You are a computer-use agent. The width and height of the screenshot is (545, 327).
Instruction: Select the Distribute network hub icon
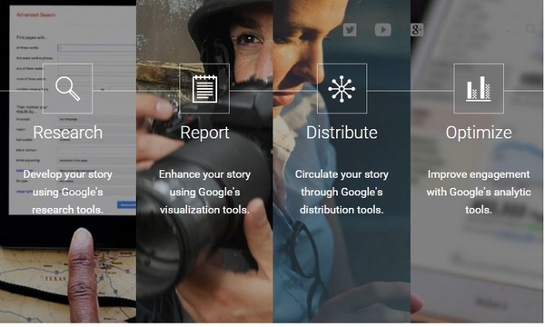342,88
